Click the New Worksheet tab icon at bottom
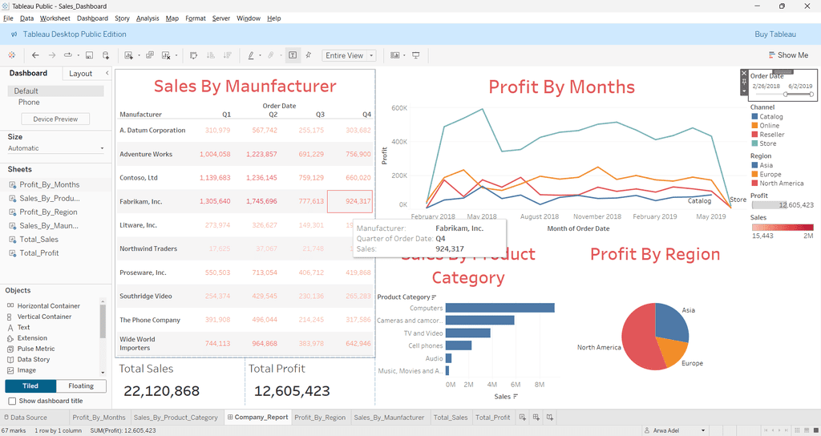 pyautogui.click(x=523, y=417)
